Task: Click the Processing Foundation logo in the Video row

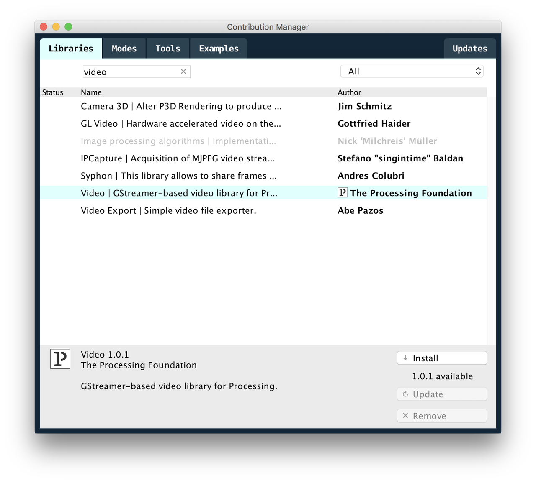Action: 343,192
